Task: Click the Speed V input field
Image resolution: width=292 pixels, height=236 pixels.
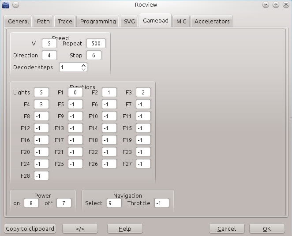Action: pos(49,44)
